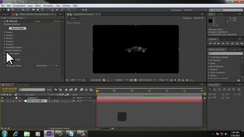This screenshot has height=137, width=244.
Task: Toggle hide shy layers icon in timeline
Action: point(66,90)
